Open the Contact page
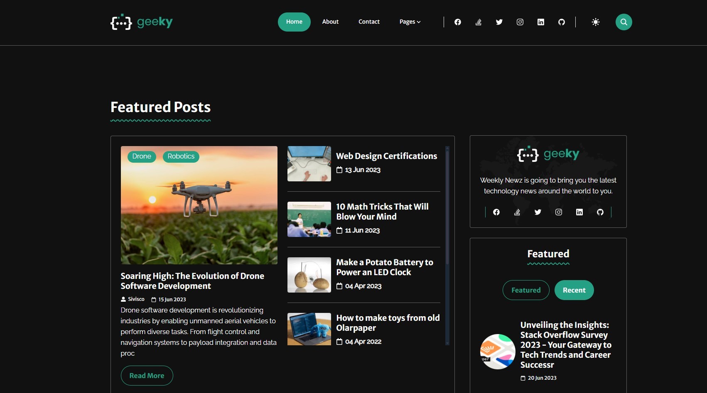The height and width of the screenshot is (393, 707). point(369,22)
